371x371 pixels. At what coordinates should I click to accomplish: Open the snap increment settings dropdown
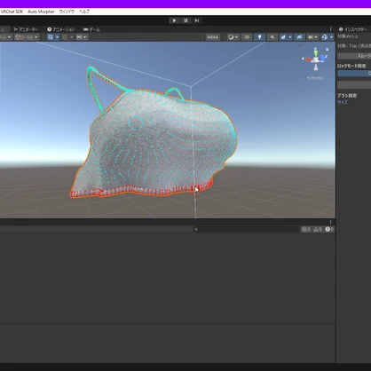[81, 37]
